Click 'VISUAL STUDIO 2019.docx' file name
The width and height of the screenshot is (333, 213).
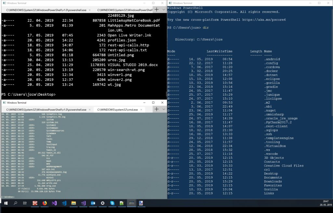[x=133, y=65]
